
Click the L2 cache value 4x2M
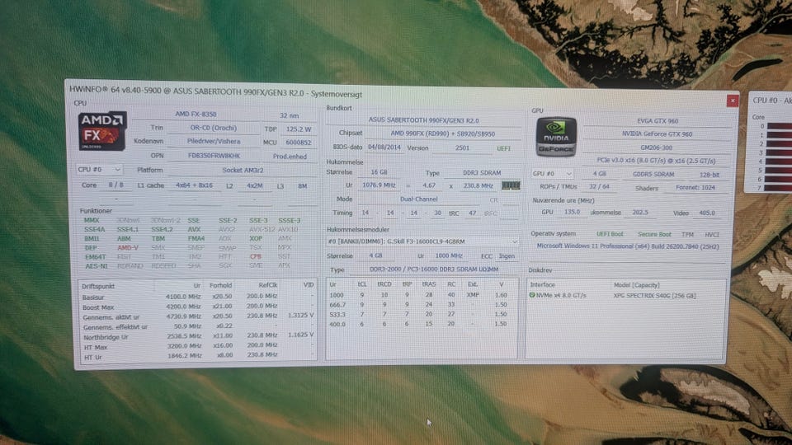tap(255, 186)
